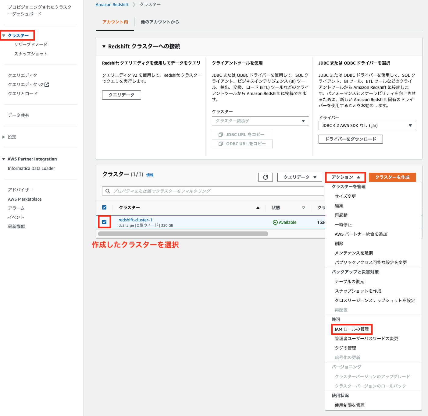Select IAM ロールの管理 from the Actions menu
The image size is (428, 416).
[351, 329]
